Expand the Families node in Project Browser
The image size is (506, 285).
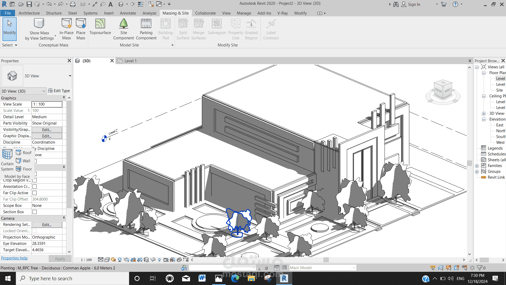tap(477, 166)
